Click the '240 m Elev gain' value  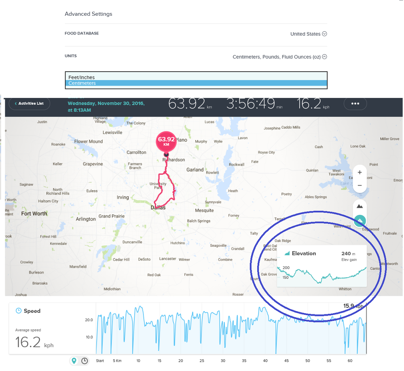click(349, 256)
